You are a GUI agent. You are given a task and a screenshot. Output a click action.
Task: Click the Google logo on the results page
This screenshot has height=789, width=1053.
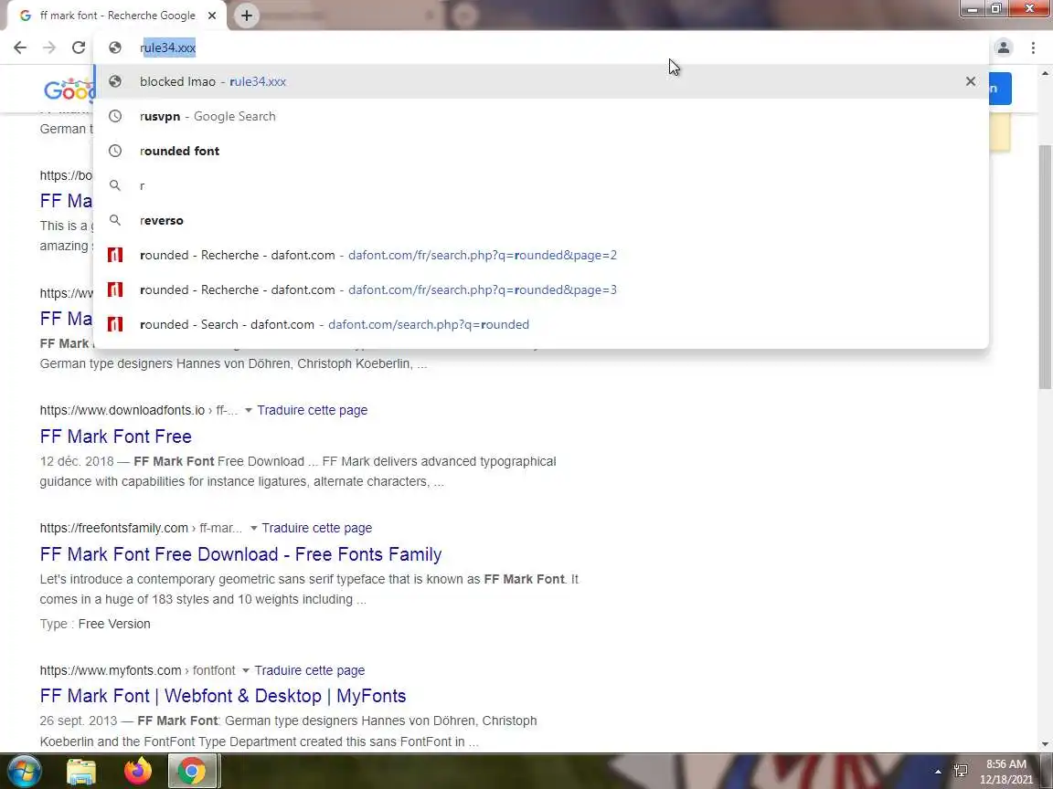click(69, 89)
